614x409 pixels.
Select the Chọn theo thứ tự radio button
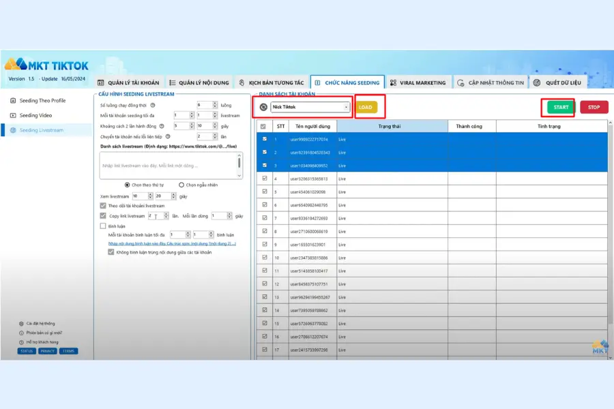click(128, 185)
